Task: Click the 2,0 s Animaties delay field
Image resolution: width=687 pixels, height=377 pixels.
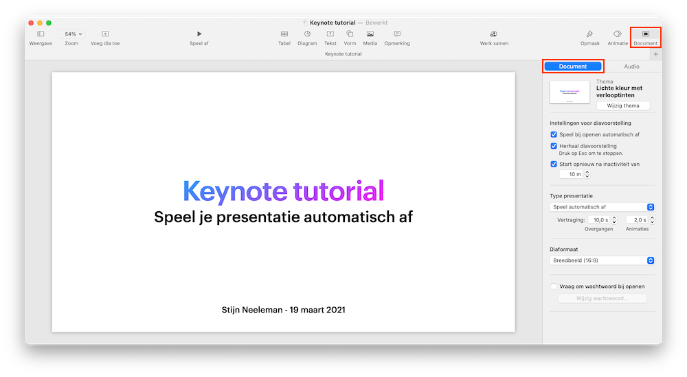Action: tap(637, 220)
